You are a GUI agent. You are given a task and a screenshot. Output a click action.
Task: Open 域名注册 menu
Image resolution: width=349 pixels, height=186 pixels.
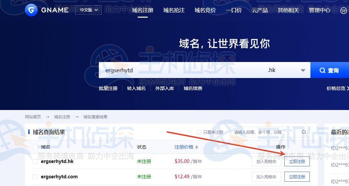(x=143, y=10)
